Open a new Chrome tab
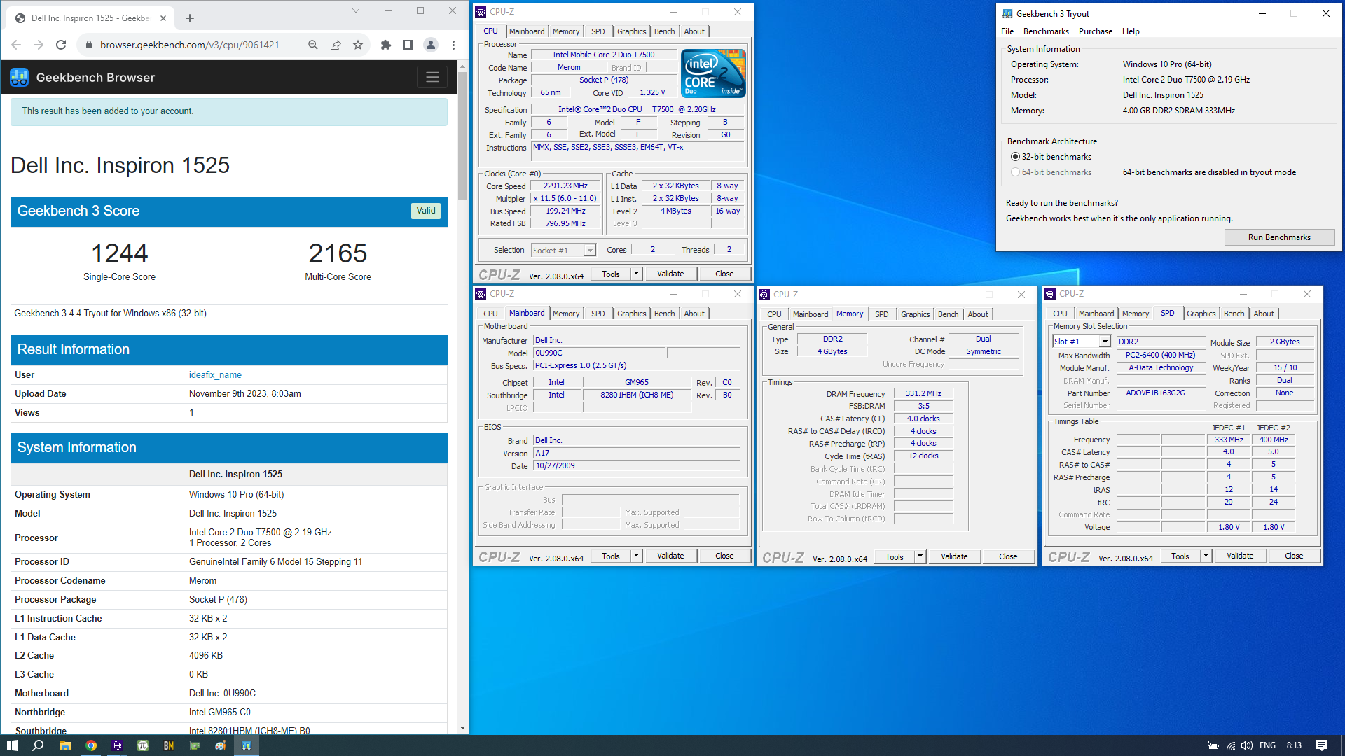The height and width of the screenshot is (756, 1345). click(x=190, y=18)
